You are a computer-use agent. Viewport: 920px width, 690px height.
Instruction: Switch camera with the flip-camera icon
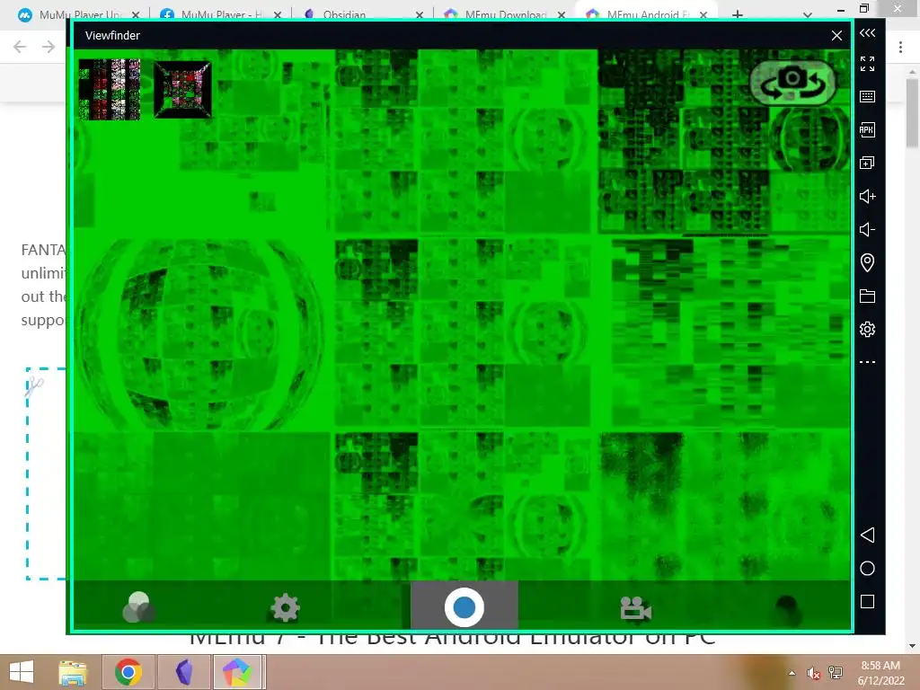coord(792,84)
